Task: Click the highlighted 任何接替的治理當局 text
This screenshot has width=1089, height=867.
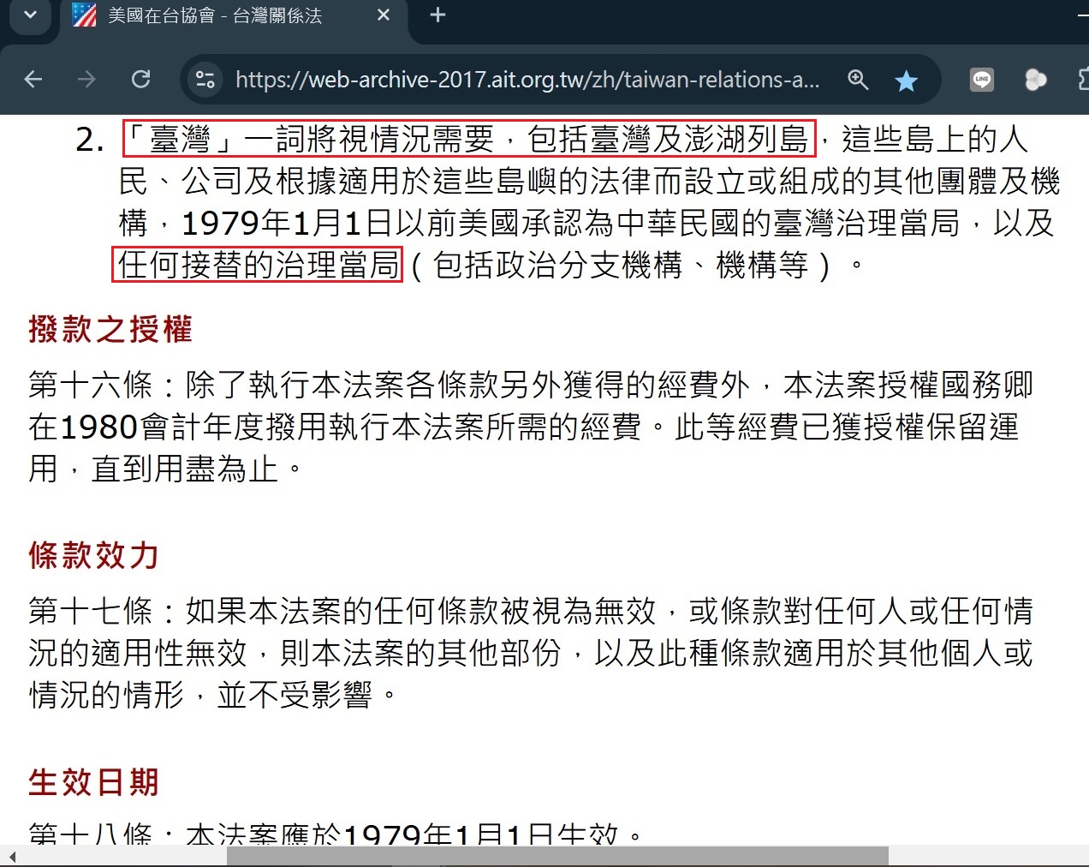Action: (258, 265)
